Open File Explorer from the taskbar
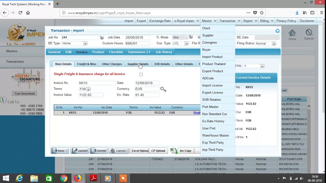Image resolution: width=326 pixels, height=183 pixels. [34, 178]
